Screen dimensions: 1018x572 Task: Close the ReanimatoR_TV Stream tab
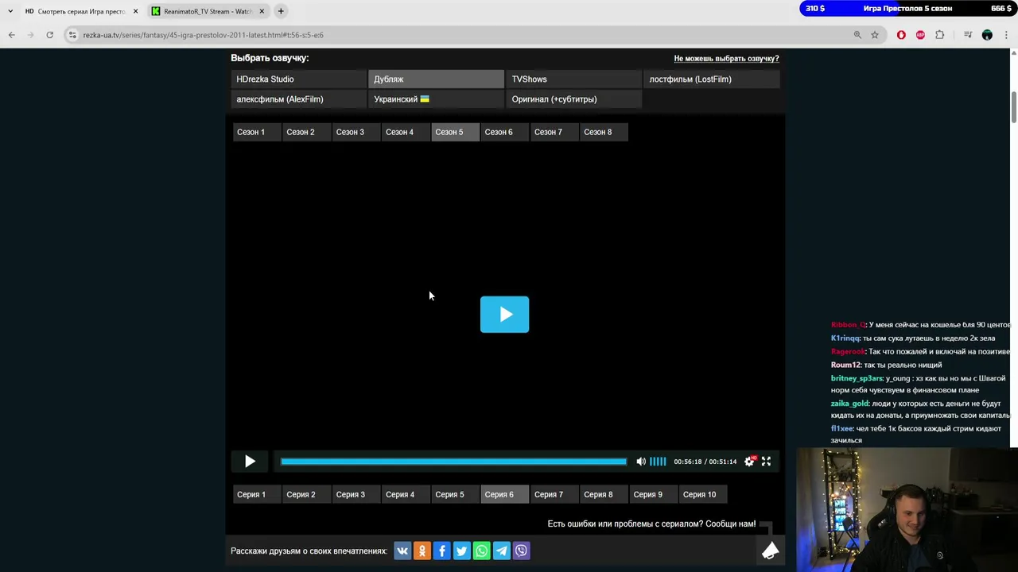(x=262, y=11)
